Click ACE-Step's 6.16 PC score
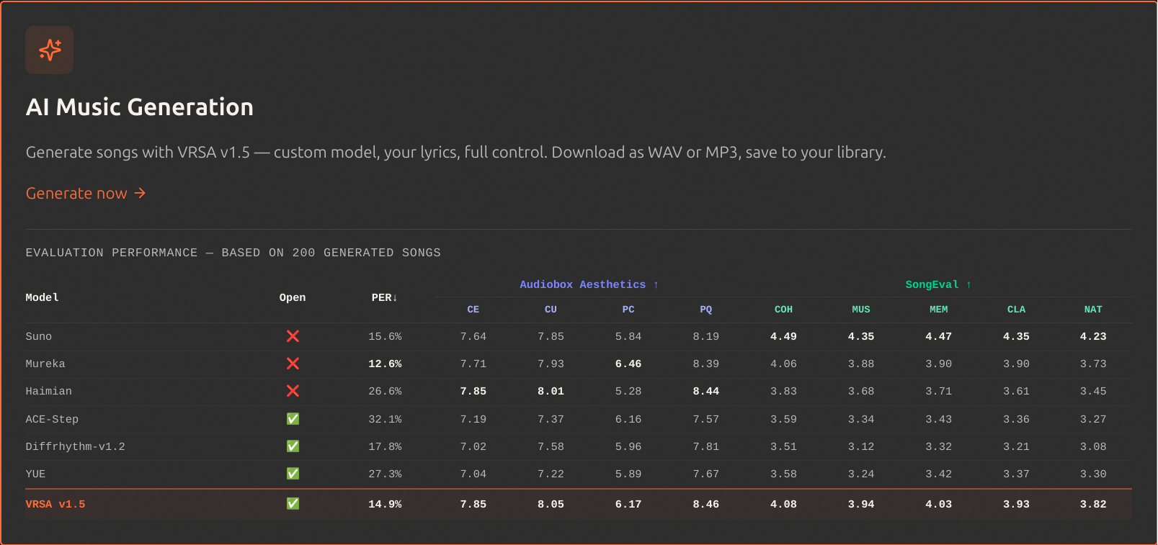 628,419
